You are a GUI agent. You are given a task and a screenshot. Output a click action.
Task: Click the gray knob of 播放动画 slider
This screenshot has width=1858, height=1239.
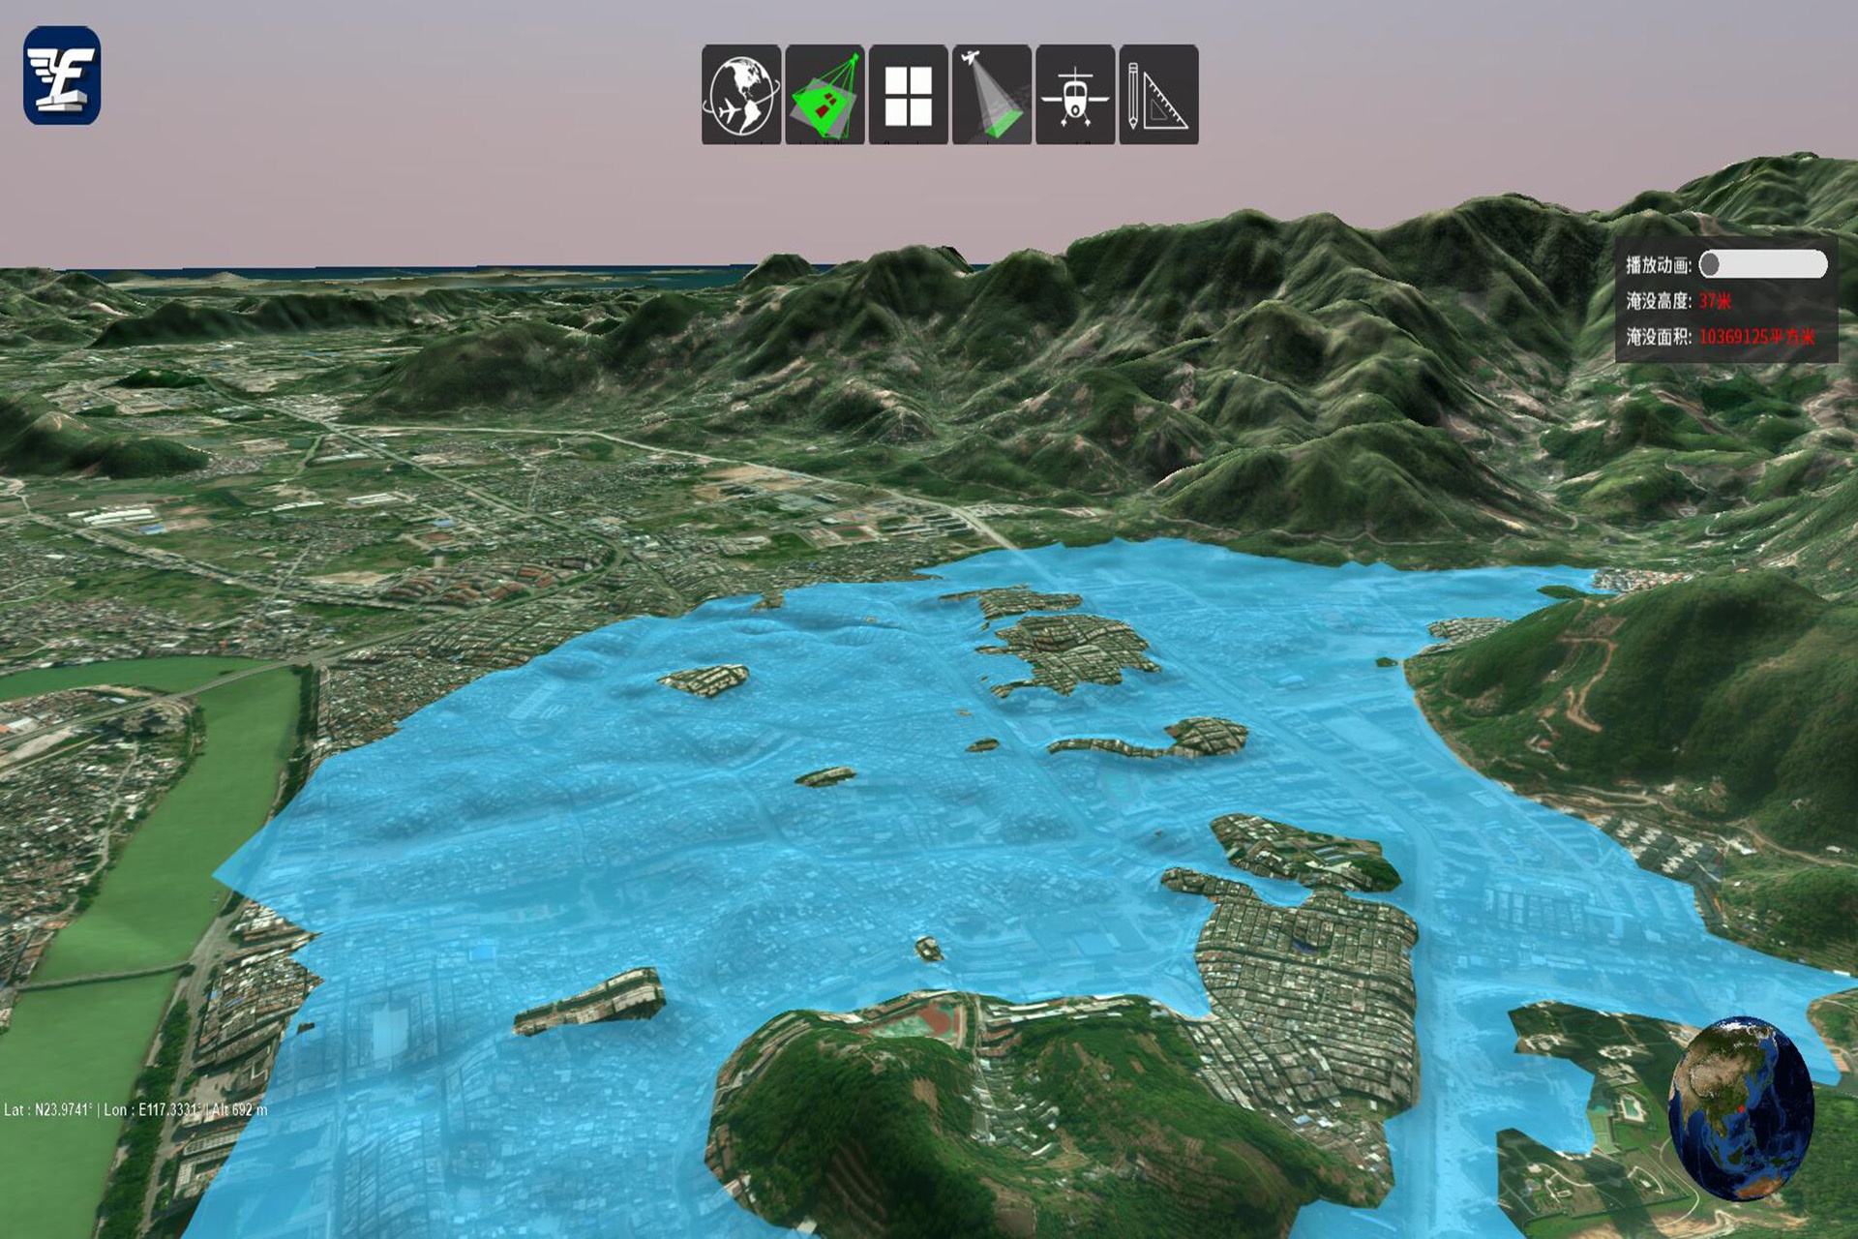point(1711,264)
